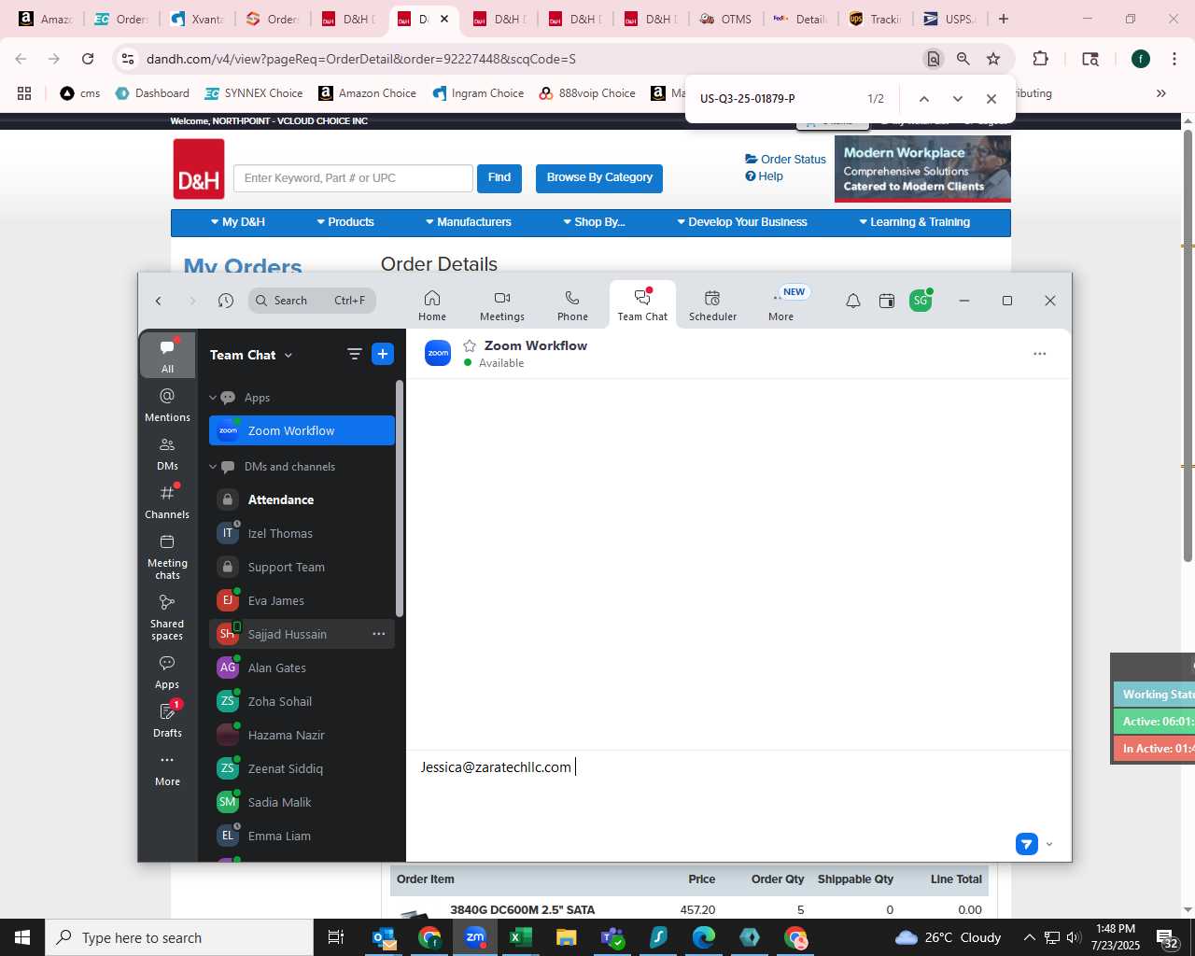This screenshot has height=956, width=1195.
Task: Open the Support Team channel
Action: tap(302, 567)
